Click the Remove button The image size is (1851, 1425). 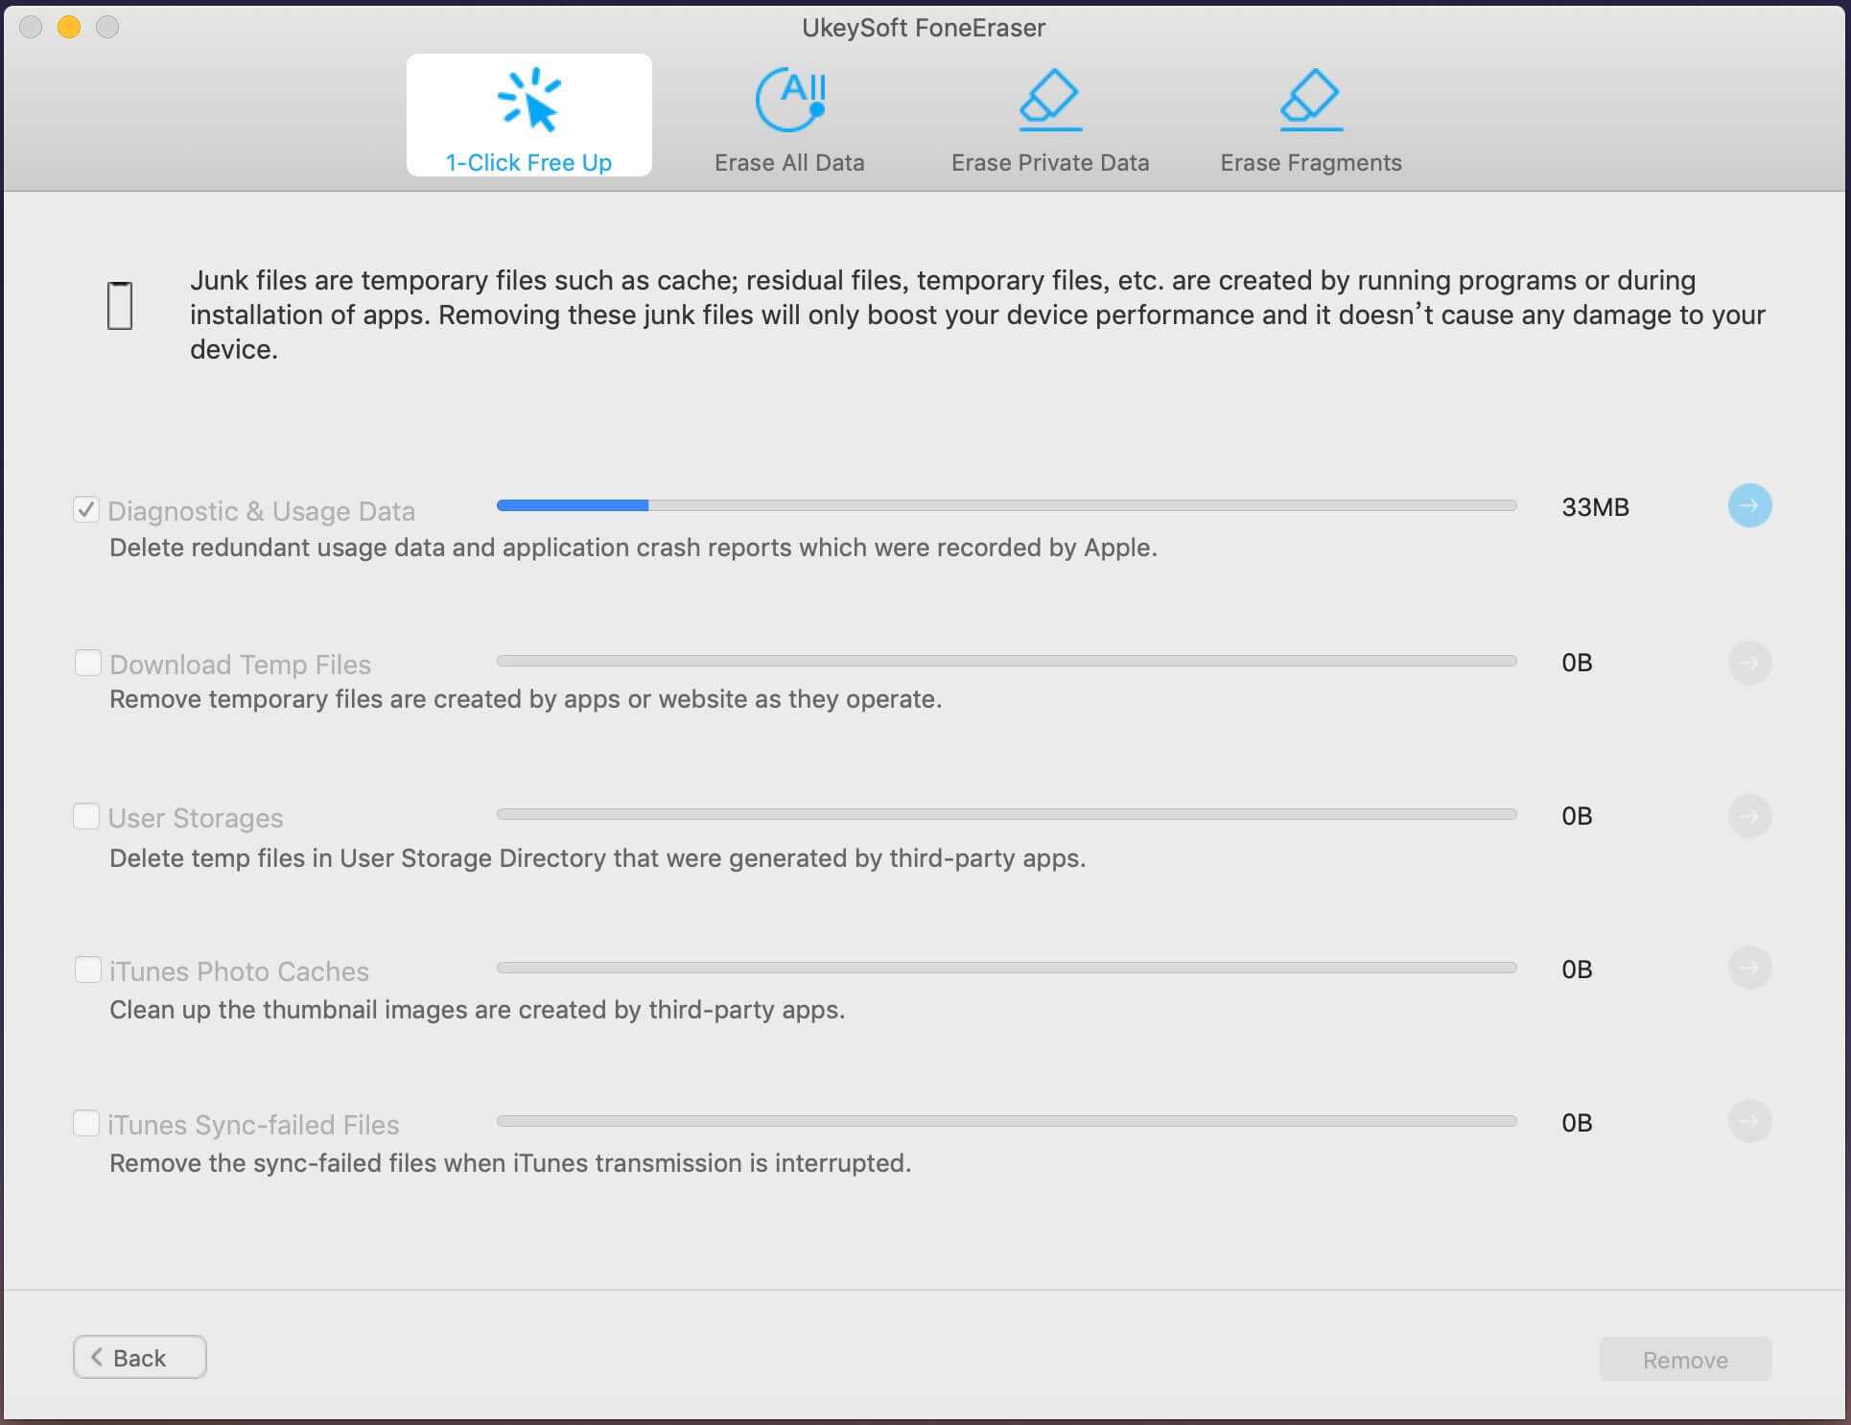click(x=1684, y=1359)
